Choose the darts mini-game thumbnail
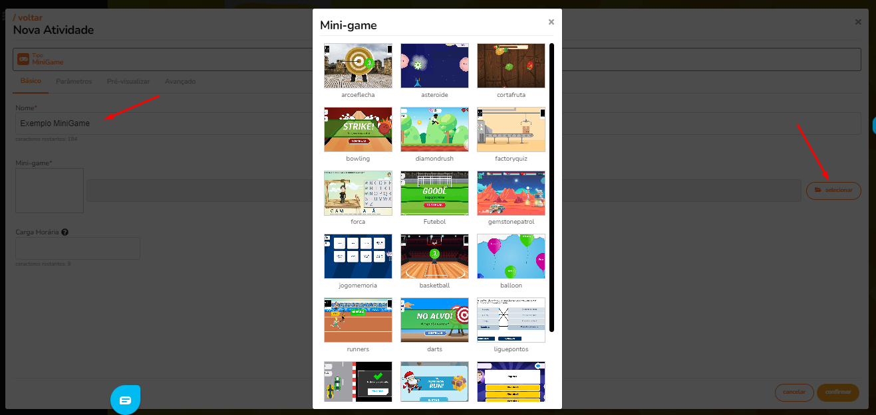Viewport: 876px width, 415px height. coord(434,320)
